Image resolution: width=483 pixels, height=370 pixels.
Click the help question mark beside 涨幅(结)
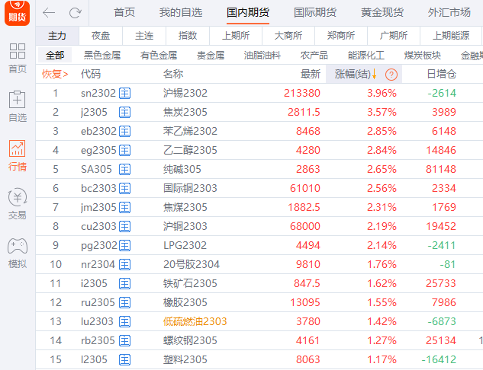tap(391, 74)
